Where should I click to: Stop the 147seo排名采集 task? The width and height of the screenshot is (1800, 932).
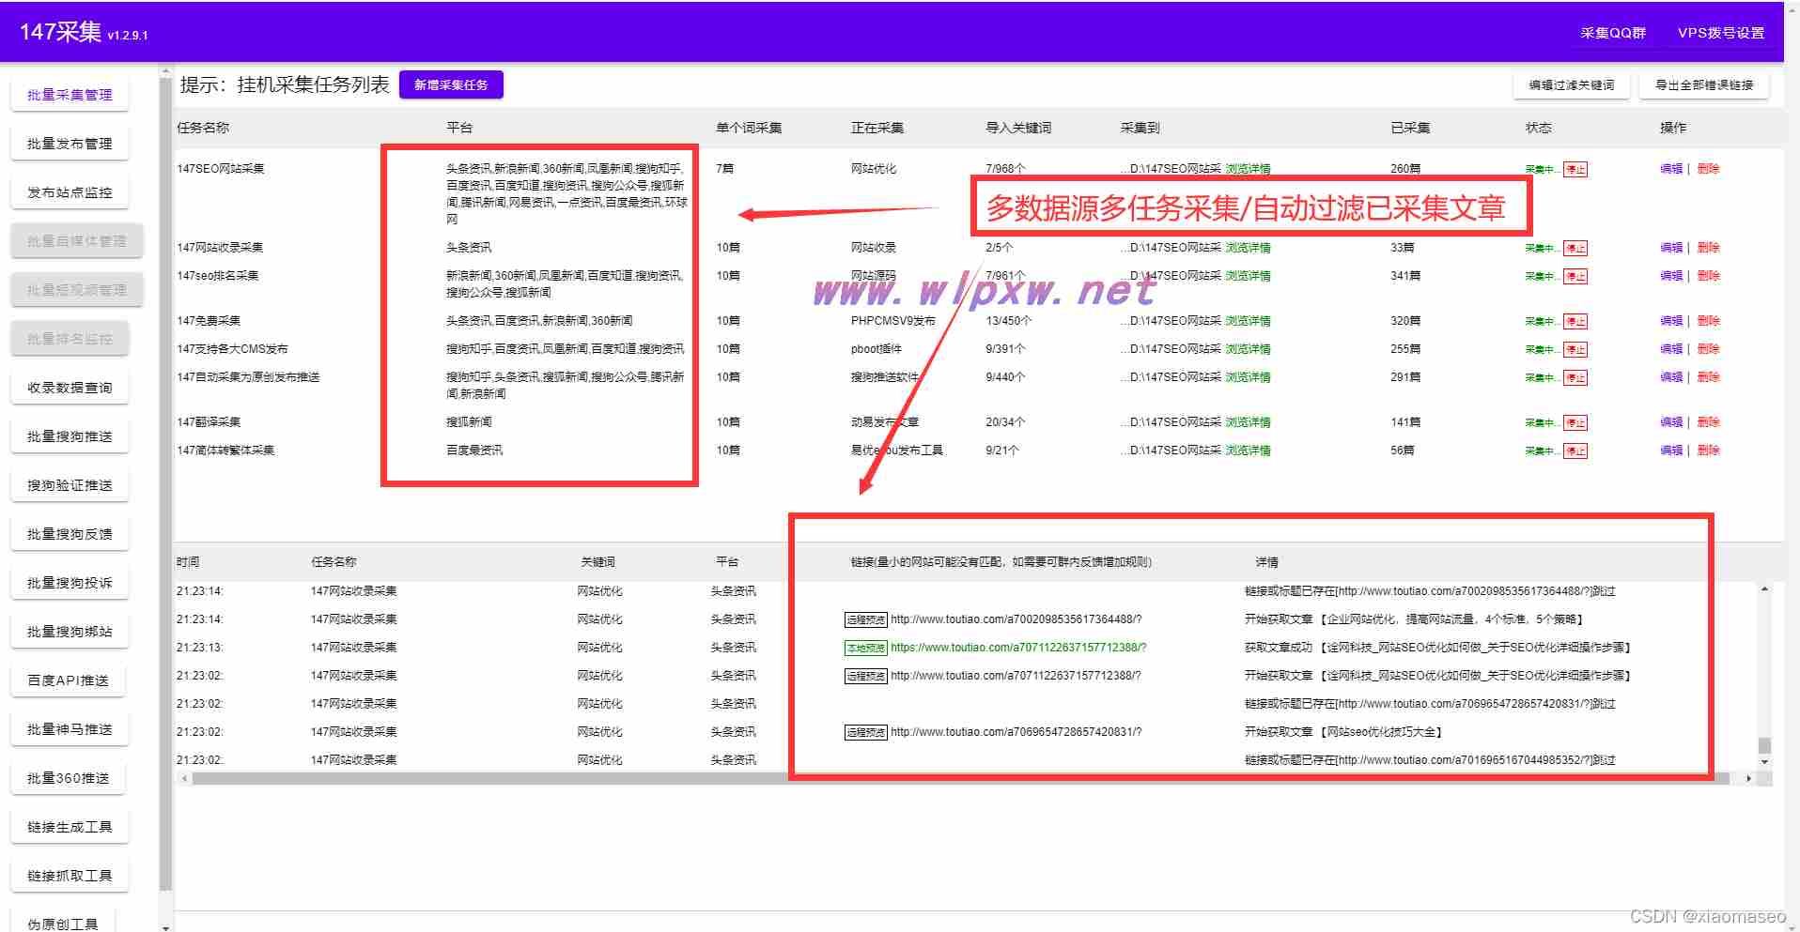click(1575, 277)
